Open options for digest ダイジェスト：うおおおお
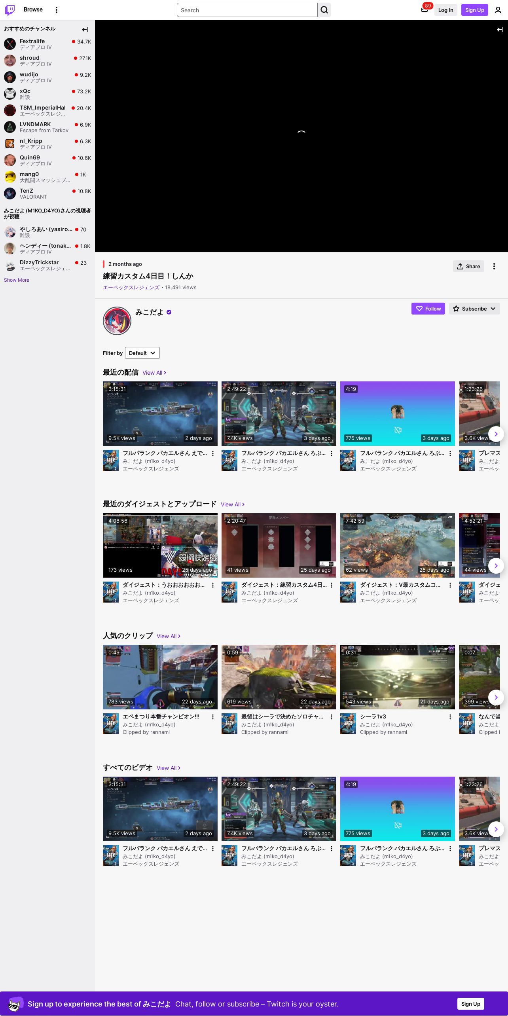 (x=213, y=585)
